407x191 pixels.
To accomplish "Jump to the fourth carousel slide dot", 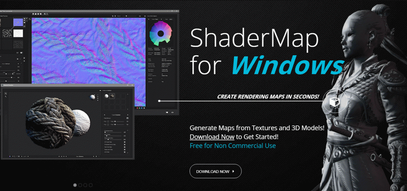I will (x=90, y=185).
